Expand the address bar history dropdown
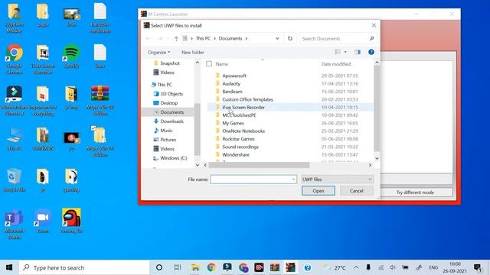490x275 pixels. pyautogui.click(x=277, y=38)
